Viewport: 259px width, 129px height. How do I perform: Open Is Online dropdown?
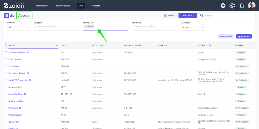click(x=19, y=27)
